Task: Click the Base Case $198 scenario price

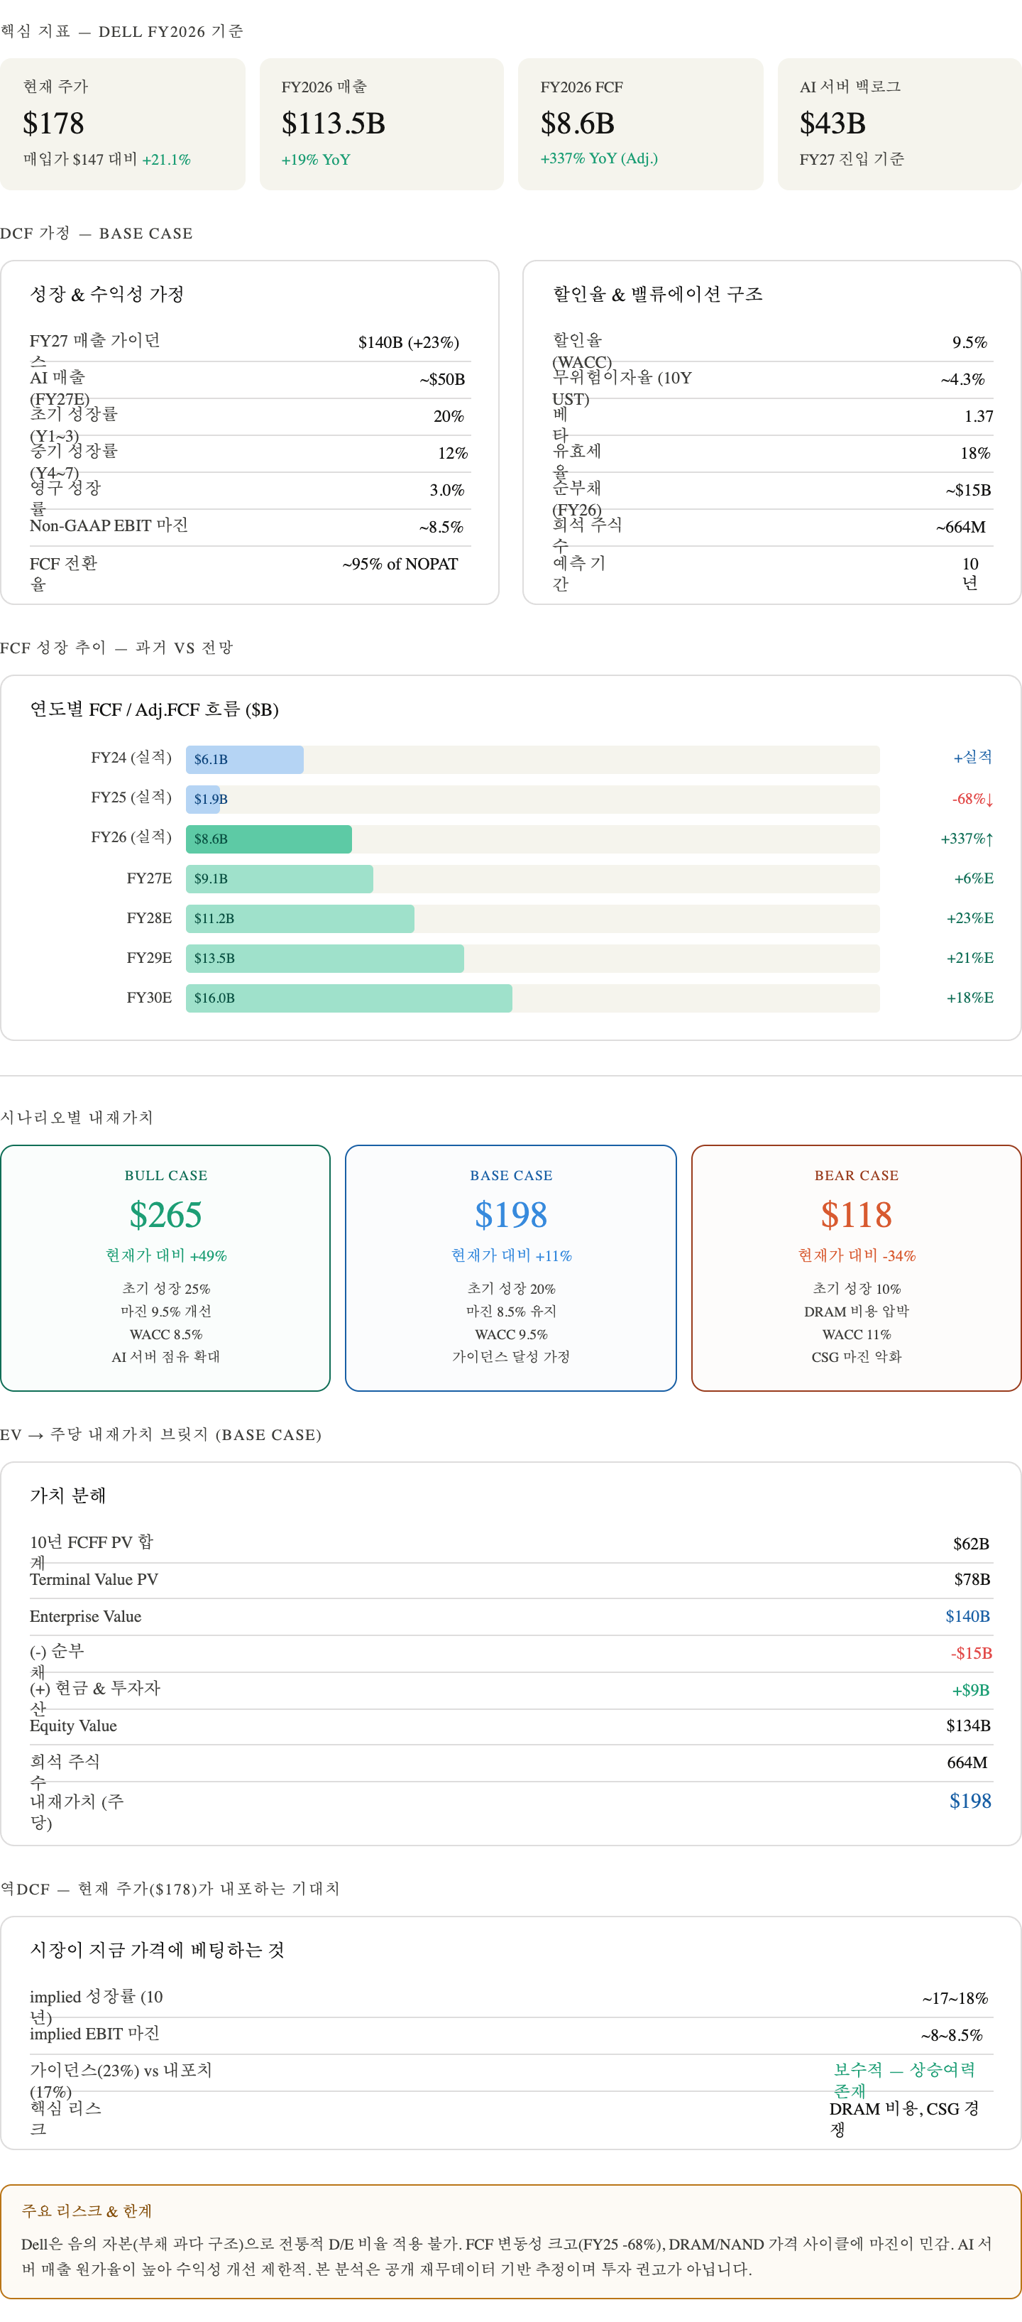Action: pyautogui.click(x=511, y=1215)
